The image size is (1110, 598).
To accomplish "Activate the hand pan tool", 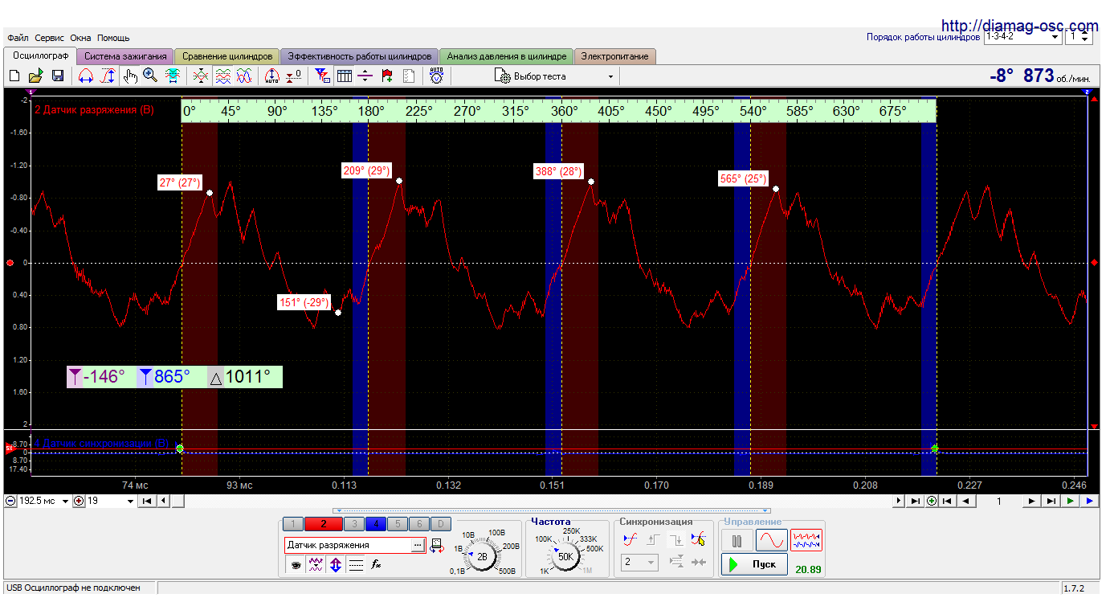I will point(130,76).
